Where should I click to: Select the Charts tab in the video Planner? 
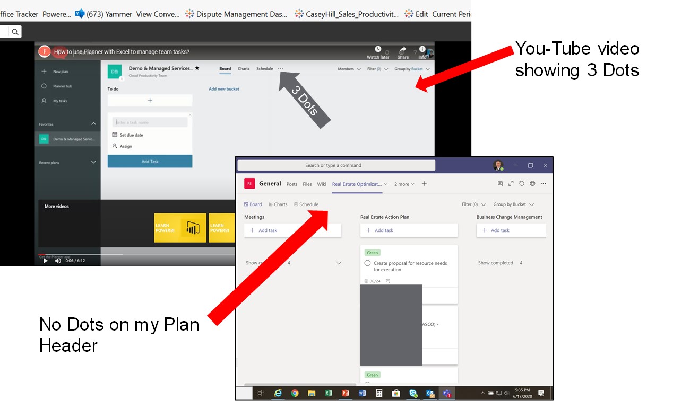[x=244, y=69]
